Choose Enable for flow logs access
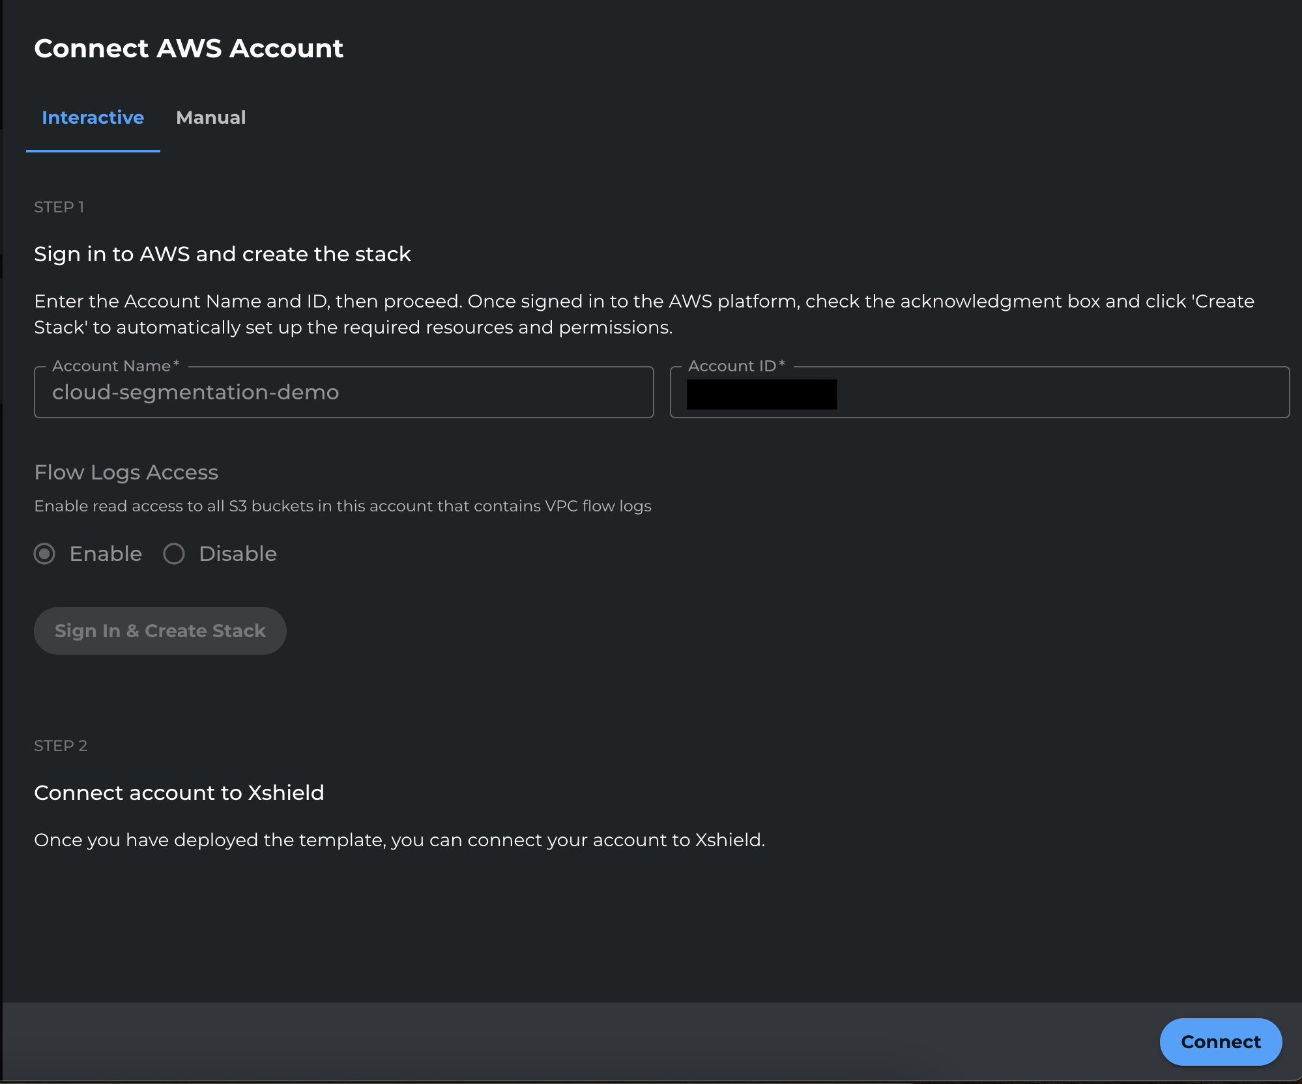This screenshot has width=1302, height=1084. click(x=44, y=554)
